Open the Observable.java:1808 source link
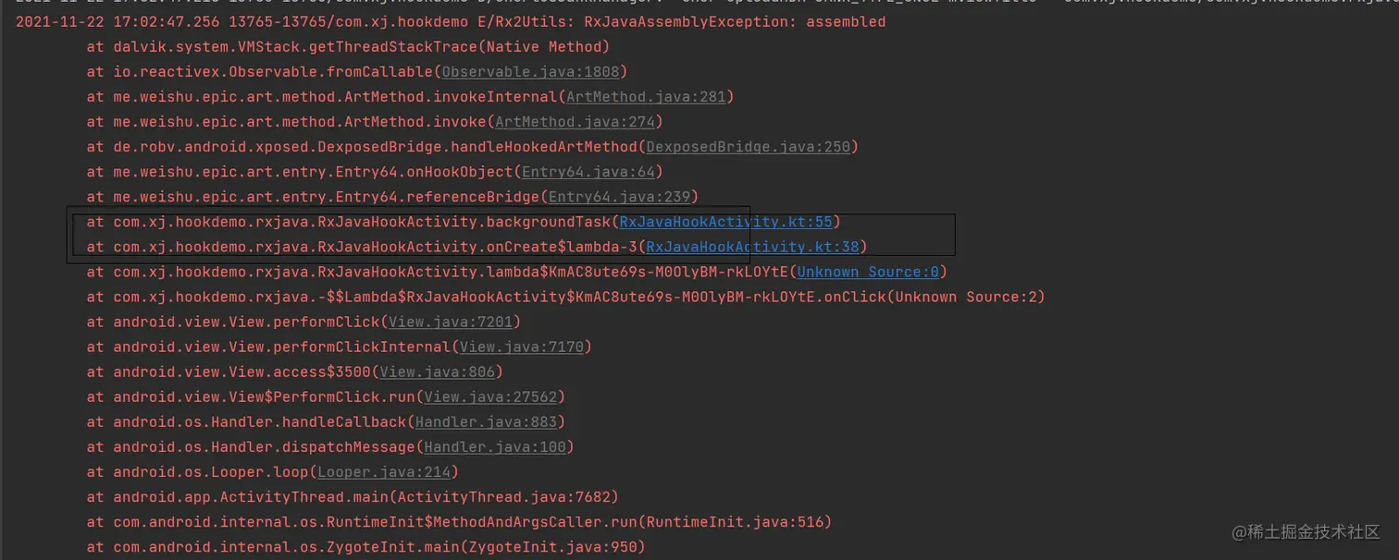The image size is (1399, 560). tap(531, 71)
